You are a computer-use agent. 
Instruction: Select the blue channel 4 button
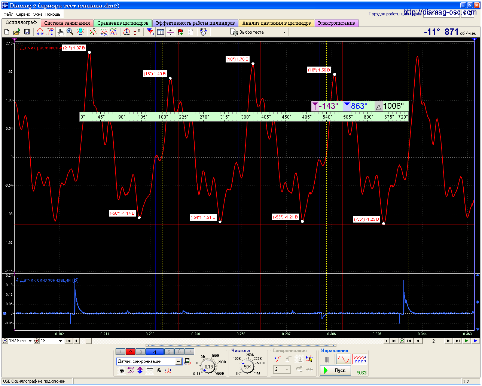155,352
